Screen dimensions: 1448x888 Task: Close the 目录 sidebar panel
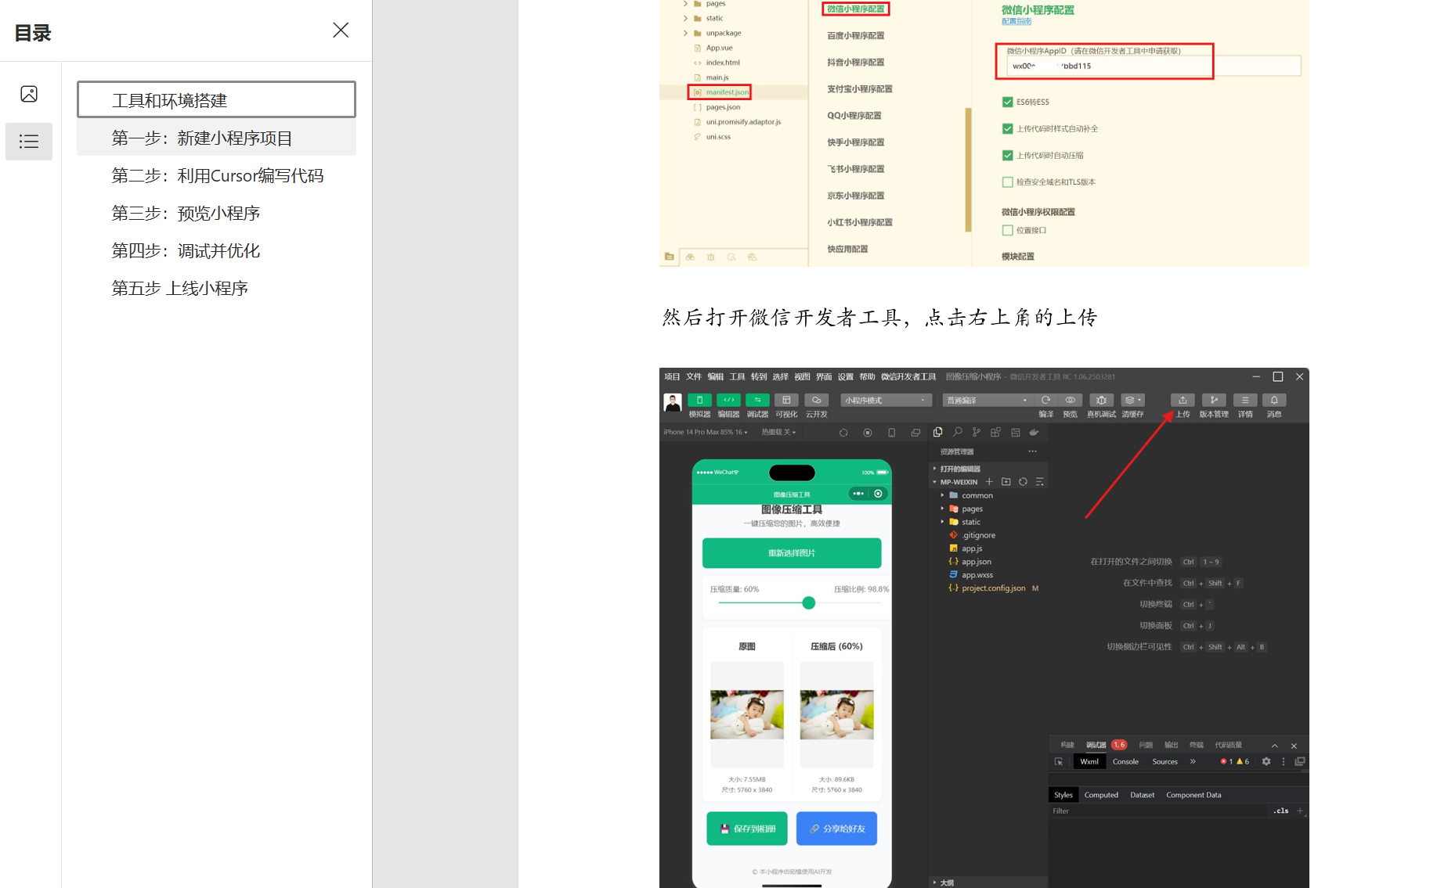341,31
